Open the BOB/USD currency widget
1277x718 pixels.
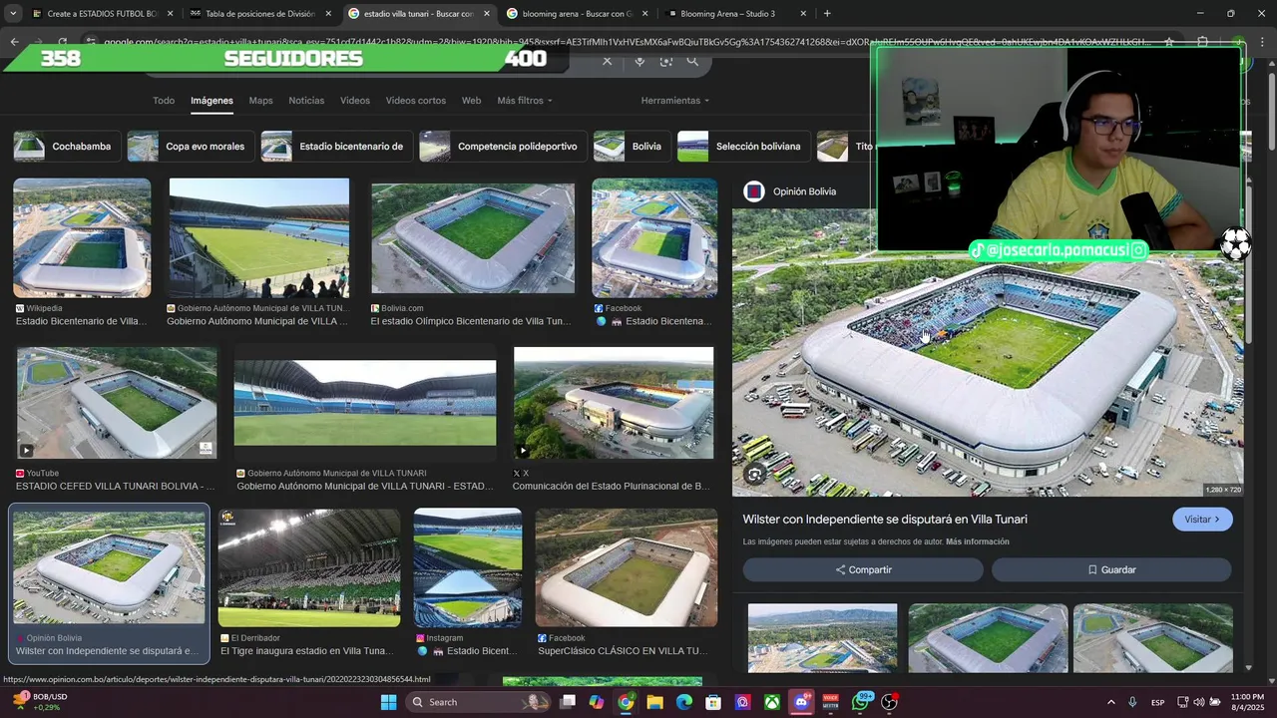42,702
